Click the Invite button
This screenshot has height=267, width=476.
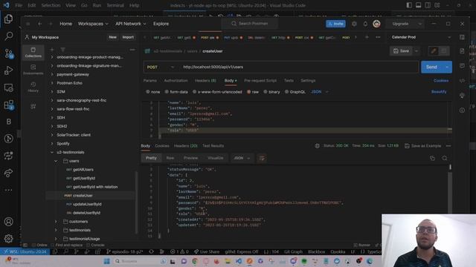[335, 24]
